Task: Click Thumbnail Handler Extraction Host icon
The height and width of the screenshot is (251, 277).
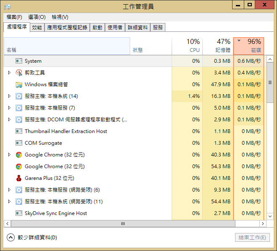Action: point(19,131)
